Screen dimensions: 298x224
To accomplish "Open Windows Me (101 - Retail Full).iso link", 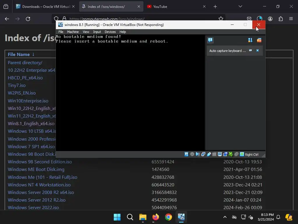I will pos(42,177).
